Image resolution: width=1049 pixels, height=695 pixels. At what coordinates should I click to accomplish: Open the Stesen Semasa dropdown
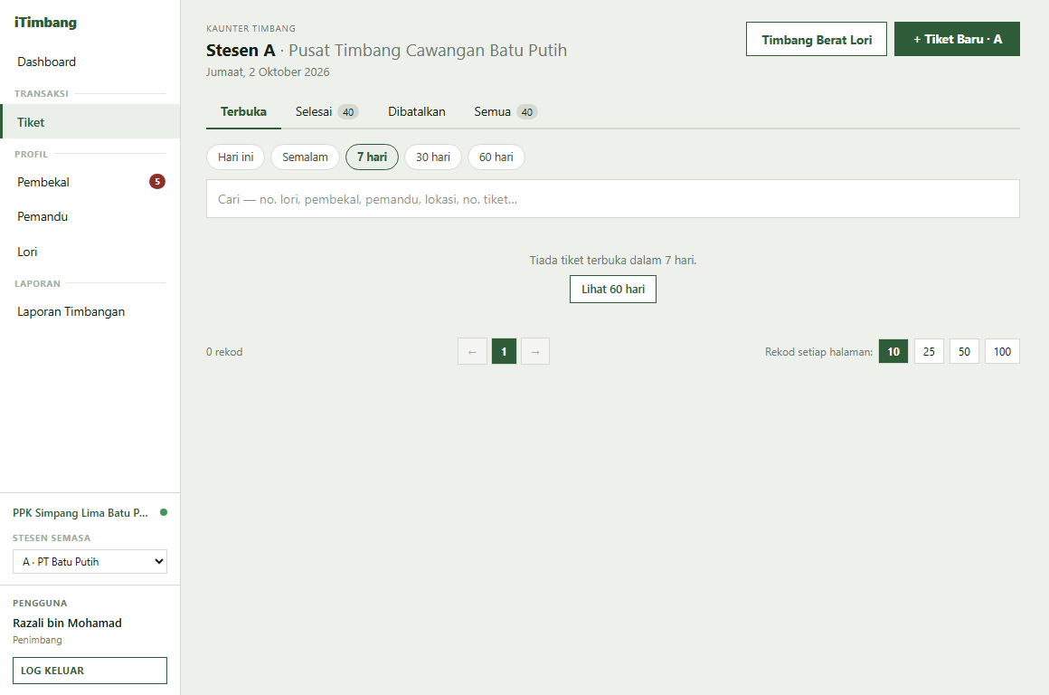coord(90,562)
